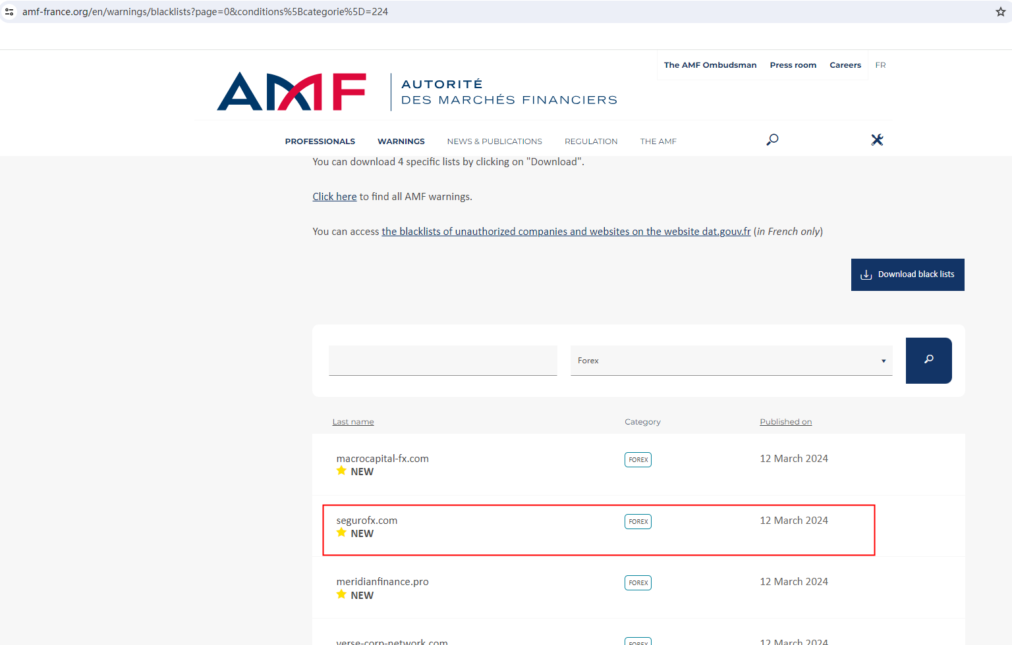Click the AMF logo
This screenshot has height=645, width=1012.
(x=291, y=91)
